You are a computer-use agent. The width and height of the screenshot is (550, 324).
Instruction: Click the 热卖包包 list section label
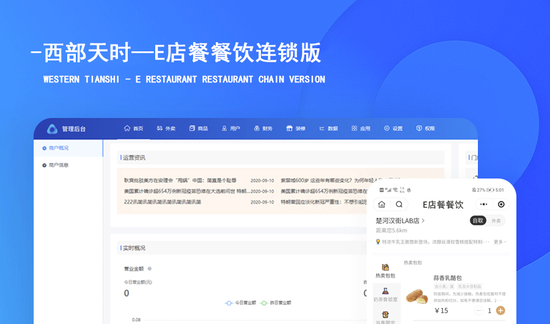[413, 263]
